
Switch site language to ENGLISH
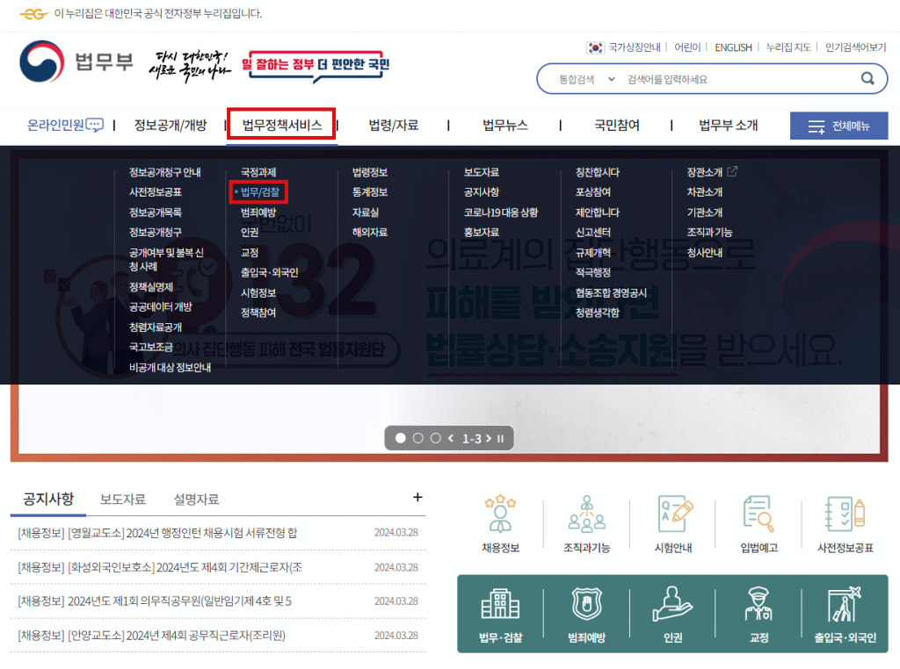[x=733, y=47]
